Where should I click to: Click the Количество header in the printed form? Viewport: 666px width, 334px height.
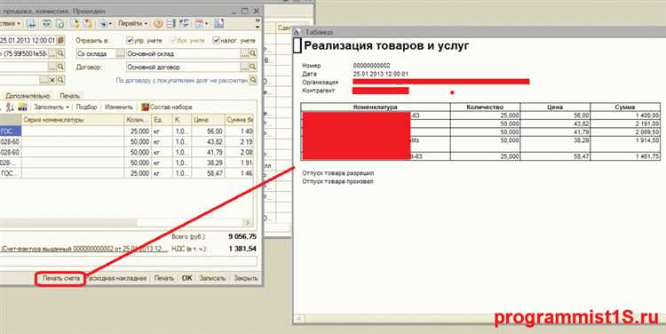[x=485, y=107]
